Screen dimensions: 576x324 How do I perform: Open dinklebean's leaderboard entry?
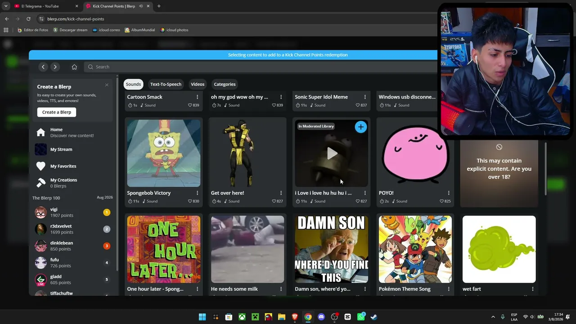72,246
